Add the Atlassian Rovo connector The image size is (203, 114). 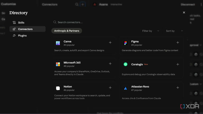178,88
